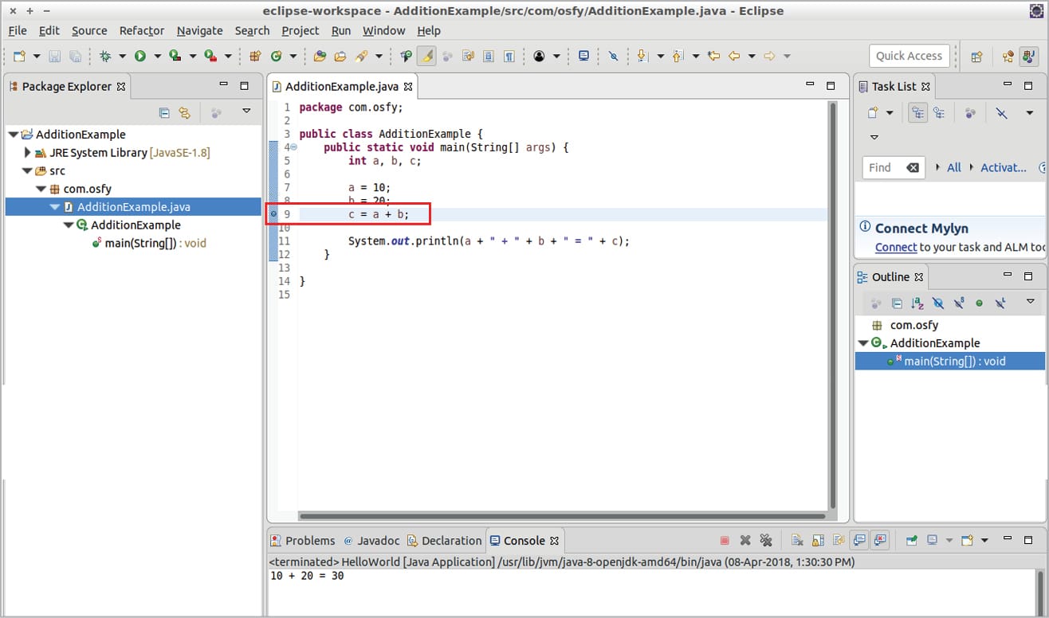Click the green Run button in toolbar
The height and width of the screenshot is (618, 1049).
[140, 56]
